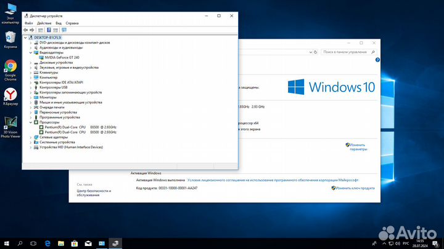Expand DVD-дисководы и дисководы компакт-дисков
Screen dimensions: 444x249
(x=31, y=42)
